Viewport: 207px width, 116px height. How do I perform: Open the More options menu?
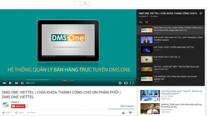coord(31,113)
